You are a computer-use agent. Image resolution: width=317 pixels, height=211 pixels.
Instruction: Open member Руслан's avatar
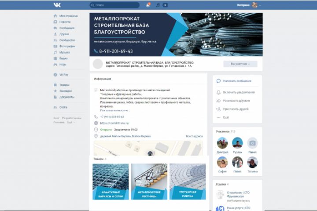(x=237, y=143)
